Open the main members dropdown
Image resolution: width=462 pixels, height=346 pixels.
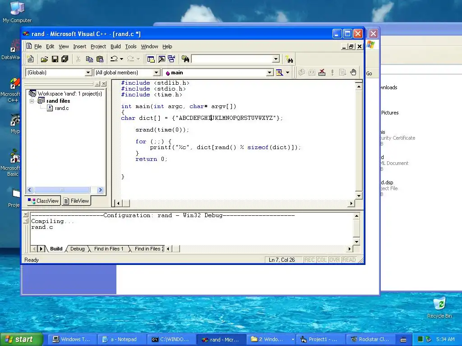(269, 73)
